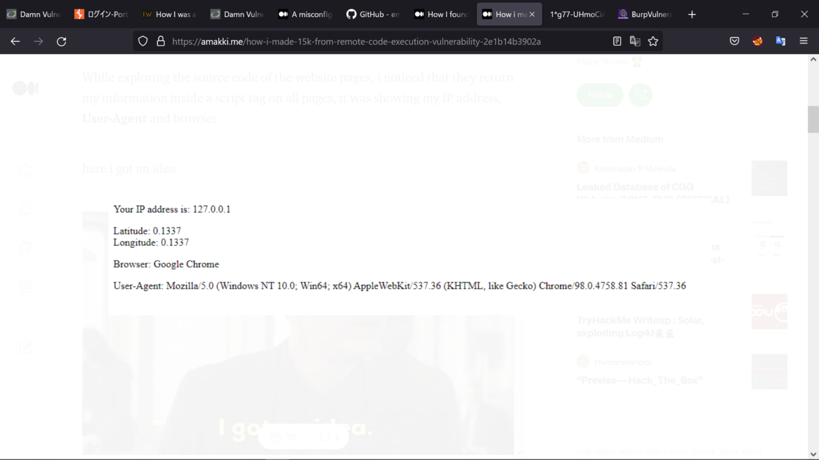Click 'Your IP address is: 127.0.0.1' text
The image size is (819, 460).
click(x=172, y=209)
